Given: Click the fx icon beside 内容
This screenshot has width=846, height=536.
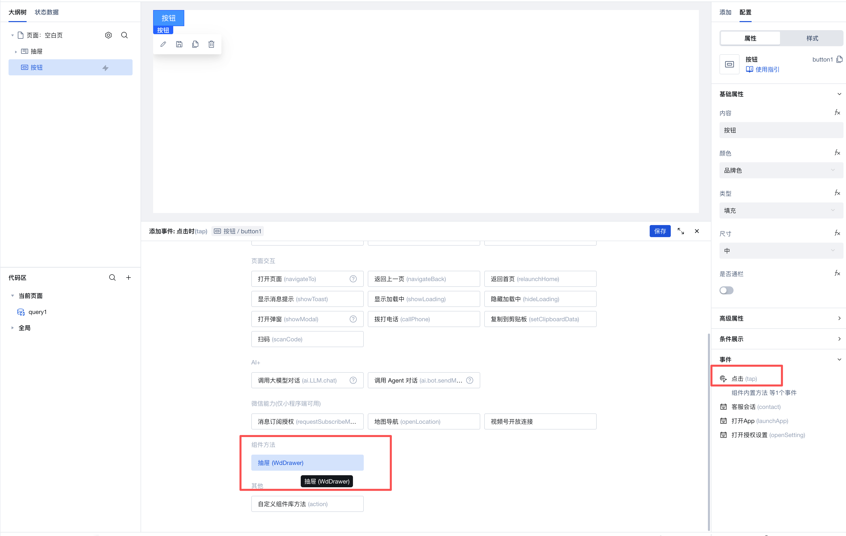Looking at the screenshot, I should pos(837,113).
